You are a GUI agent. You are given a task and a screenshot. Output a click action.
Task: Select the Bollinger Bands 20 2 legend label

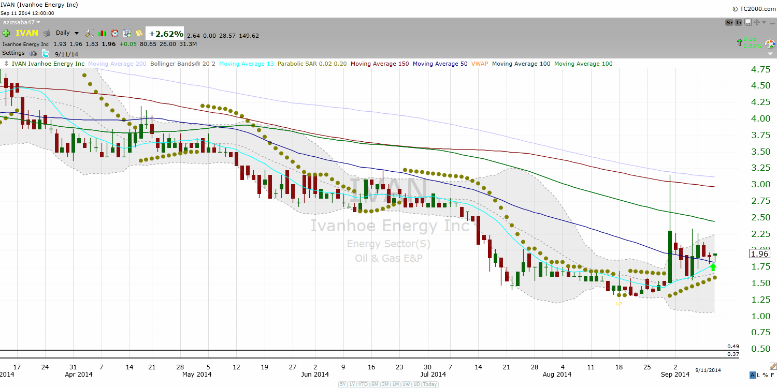[182, 64]
